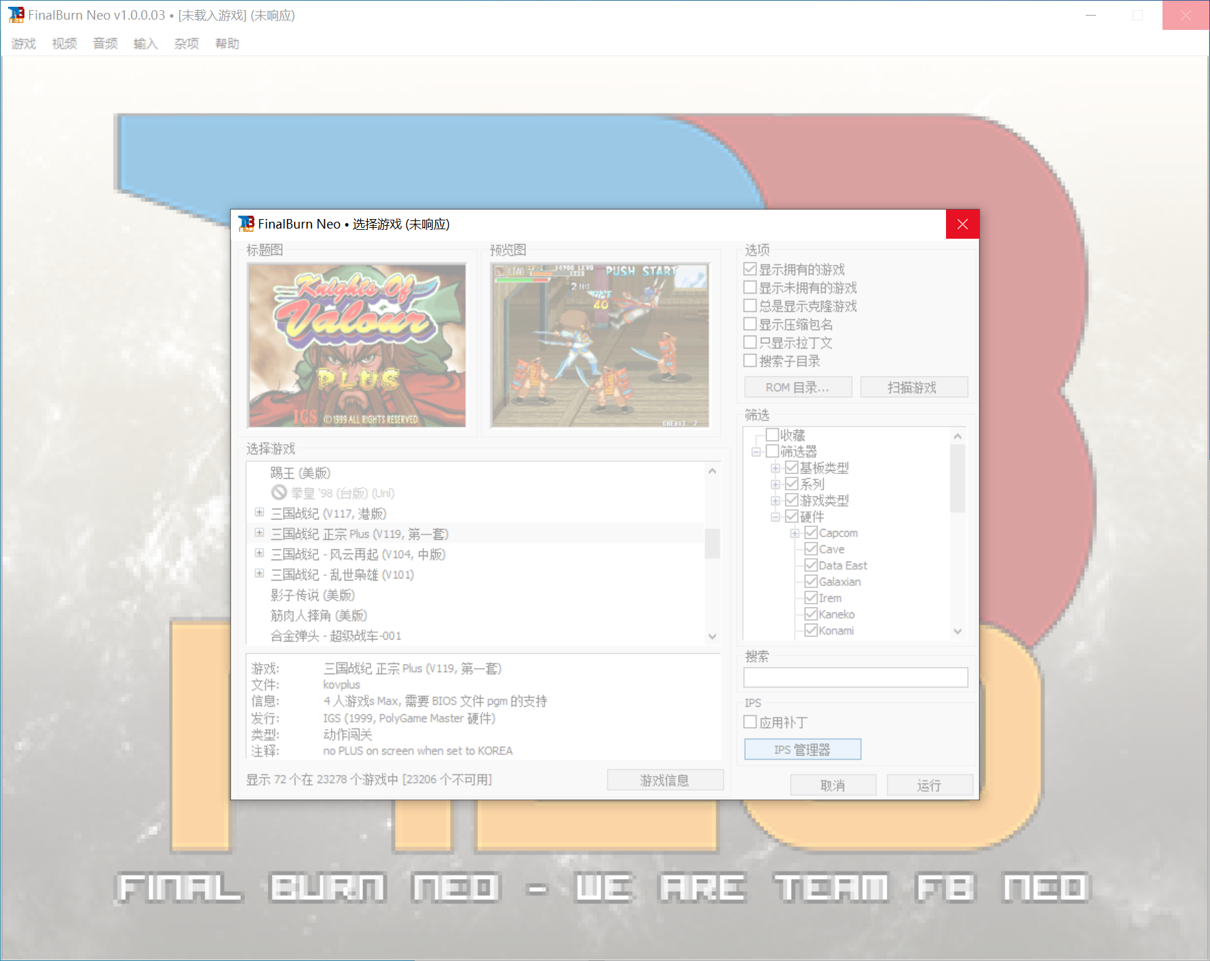Click the game list scroll down arrow

[x=712, y=636]
